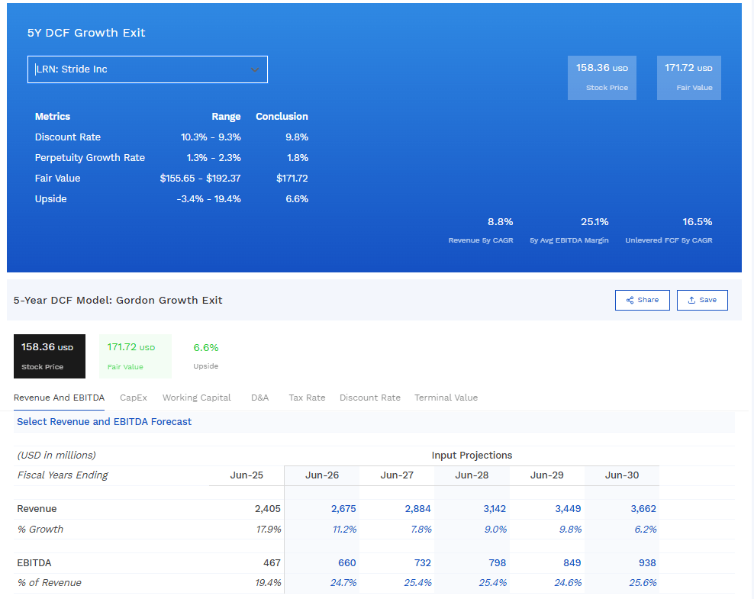Open the Working Capital tab
Viewport: 754px width, 599px height.
[x=196, y=398]
